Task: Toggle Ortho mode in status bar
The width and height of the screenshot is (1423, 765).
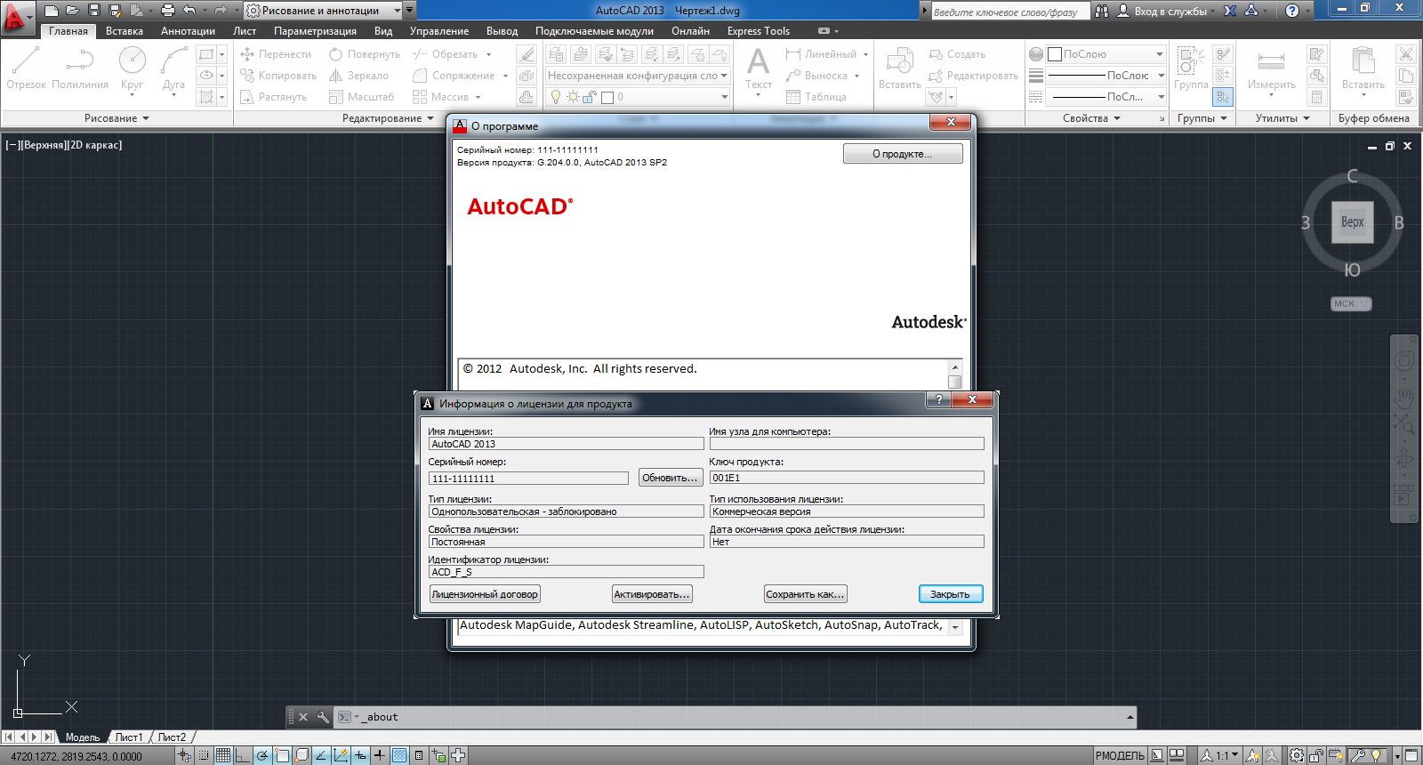Action: point(242,755)
